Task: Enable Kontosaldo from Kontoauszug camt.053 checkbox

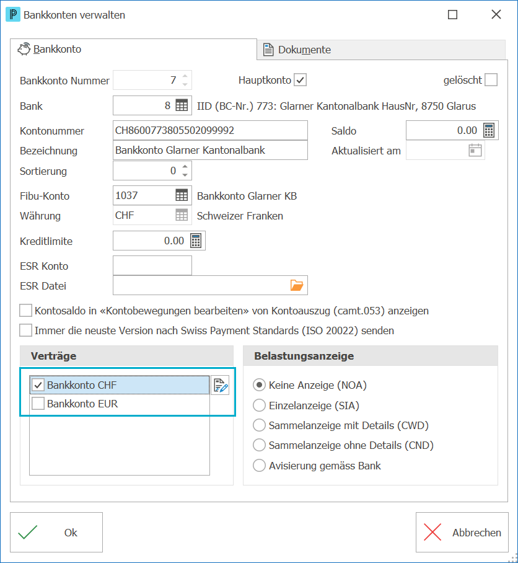Action: [25, 311]
